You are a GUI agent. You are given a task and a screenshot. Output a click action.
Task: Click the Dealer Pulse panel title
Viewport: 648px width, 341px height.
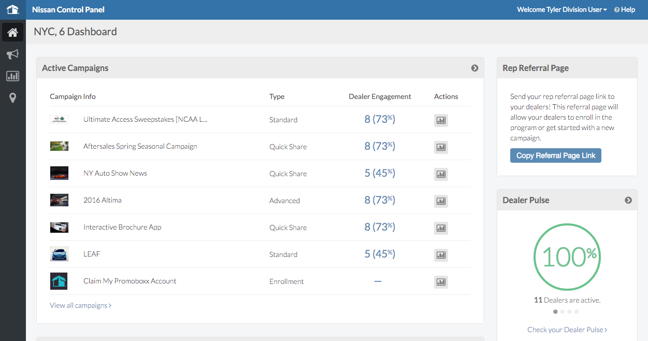526,200
